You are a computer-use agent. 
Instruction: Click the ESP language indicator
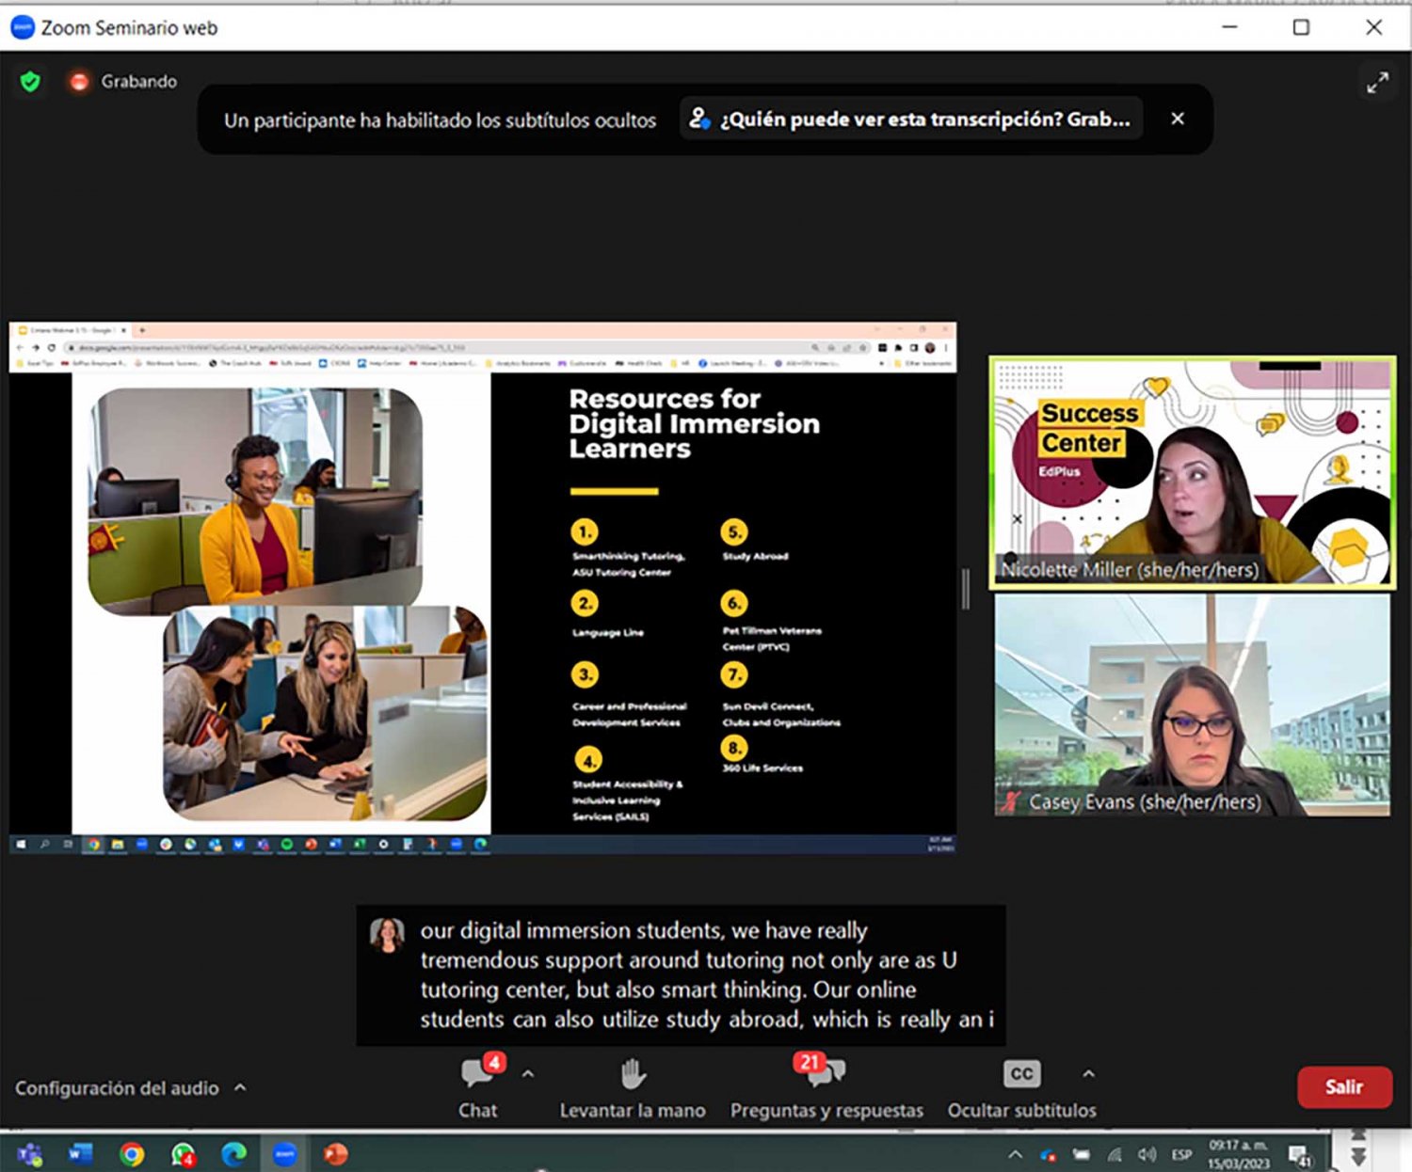pyautogui.click(x=1181, y=1154)
